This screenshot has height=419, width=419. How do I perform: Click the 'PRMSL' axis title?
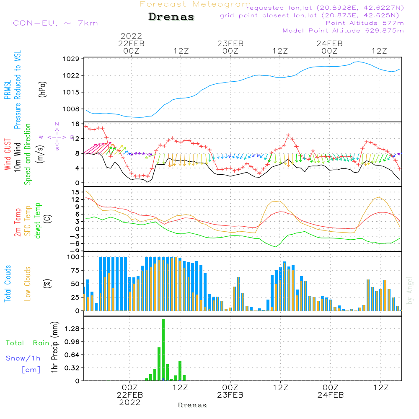point(8,89)
